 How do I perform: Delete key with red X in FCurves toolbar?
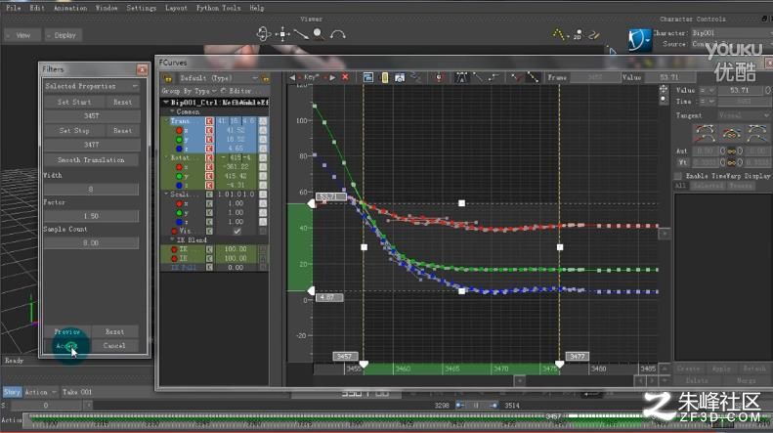345,77
